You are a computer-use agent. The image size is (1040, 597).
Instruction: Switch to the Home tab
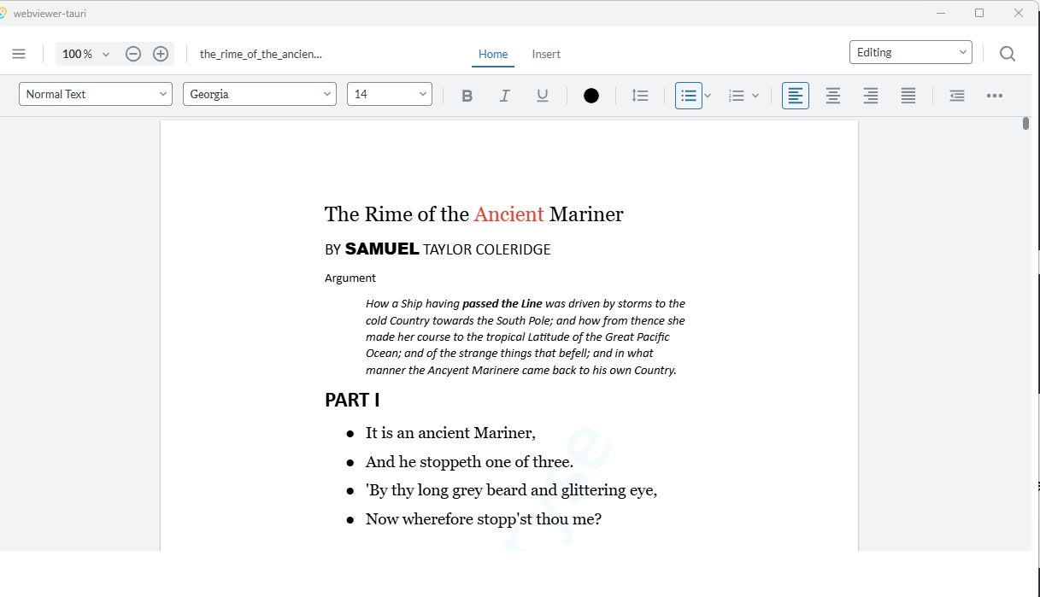coord(493,54)
